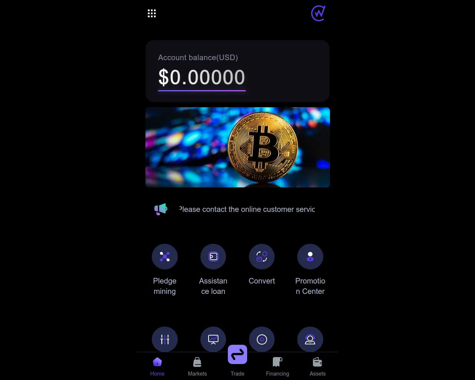The height and width of the screenshot is (380, 475).
Task: Open the Assets tab
Action: pyautogui.click(x=318, y=367)
